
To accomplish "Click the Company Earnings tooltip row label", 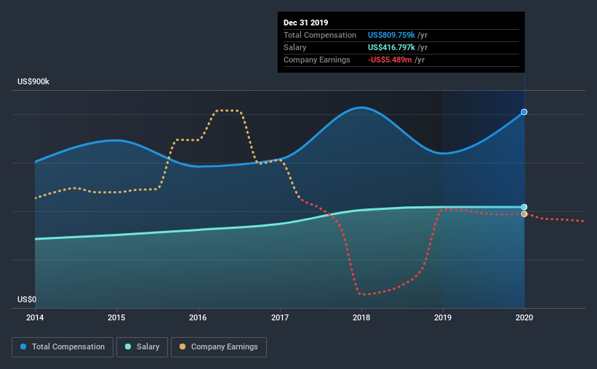I will point(317,60).
